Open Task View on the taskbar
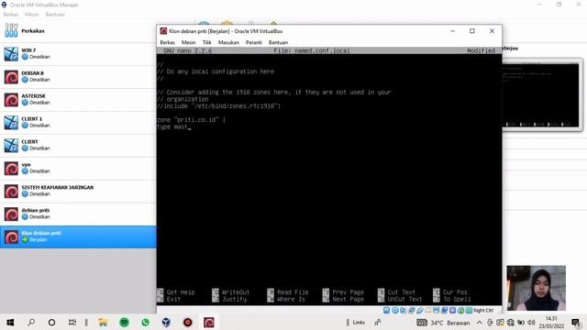The width and height of the screenshot is (587, 330). 72,322
